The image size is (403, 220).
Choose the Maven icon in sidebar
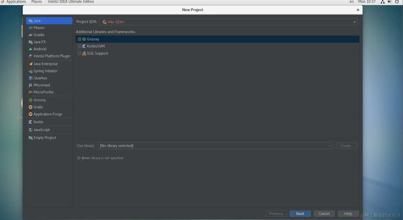tap(31, 28)
